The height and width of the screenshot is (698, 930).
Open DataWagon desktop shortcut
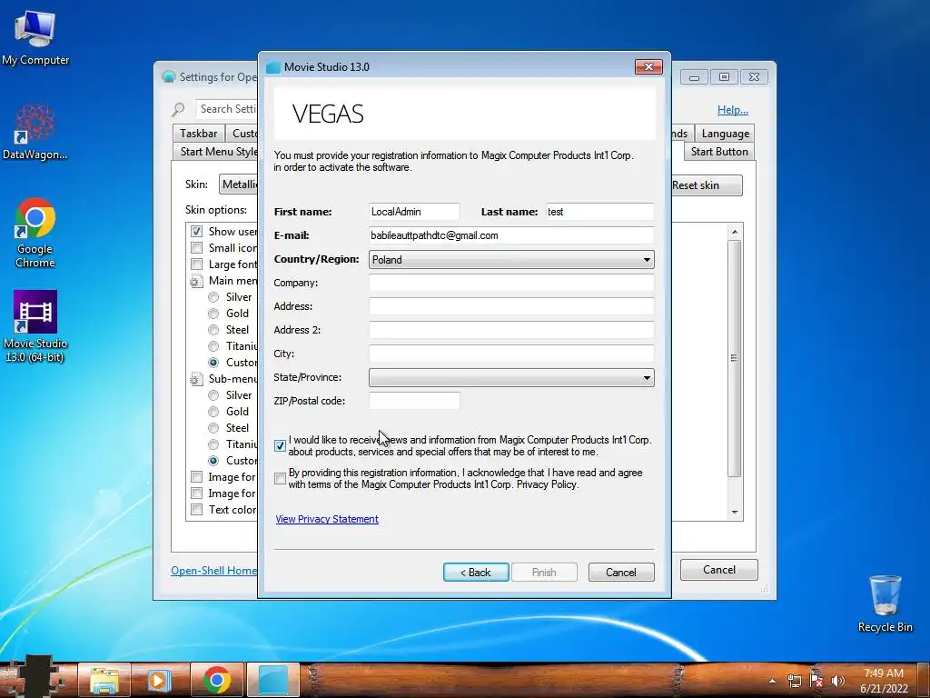[x=35, y=132]
